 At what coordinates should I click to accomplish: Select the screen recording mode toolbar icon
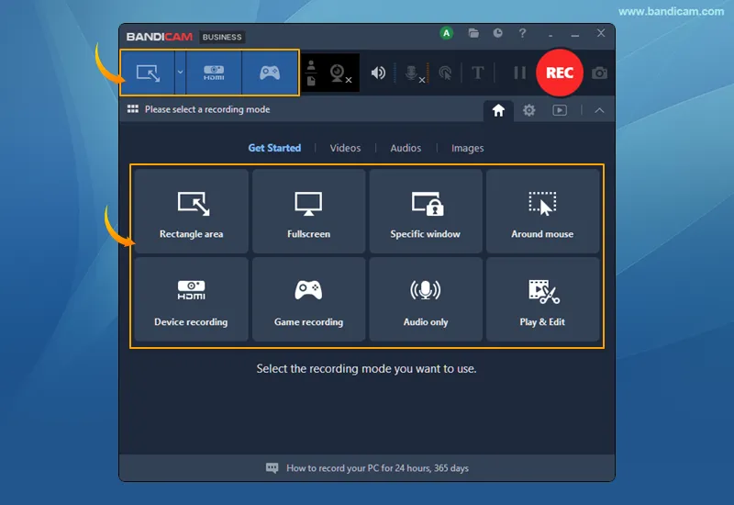pyautogui.click(x=148, y=73)
